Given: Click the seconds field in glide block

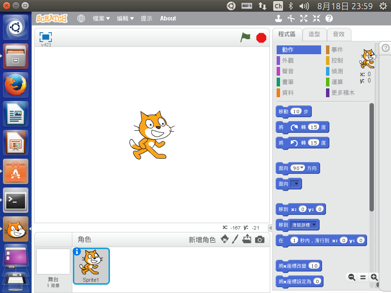Looking at the screenshot, I should pyautogui.click(x=294, y=240).
